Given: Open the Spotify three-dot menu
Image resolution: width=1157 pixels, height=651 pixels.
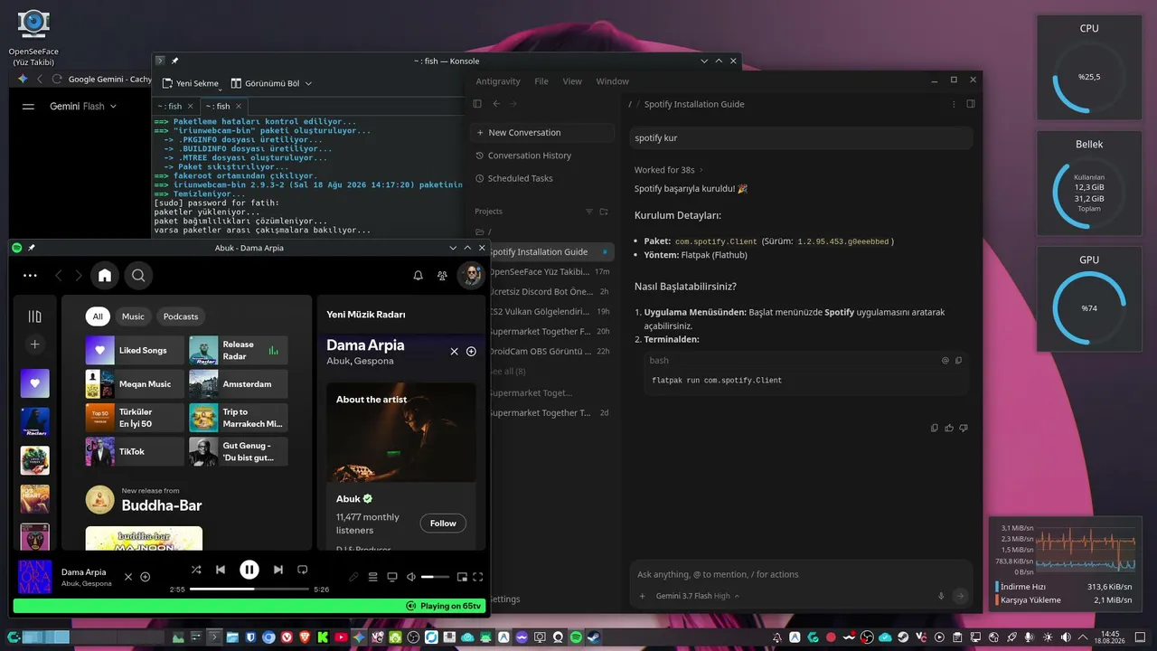Looking at the screenshot, I should 30,276.
